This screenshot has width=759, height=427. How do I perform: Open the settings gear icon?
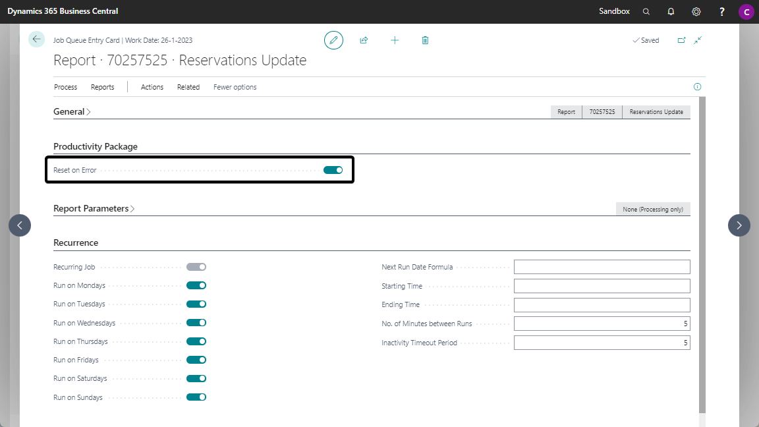point(696,12)
